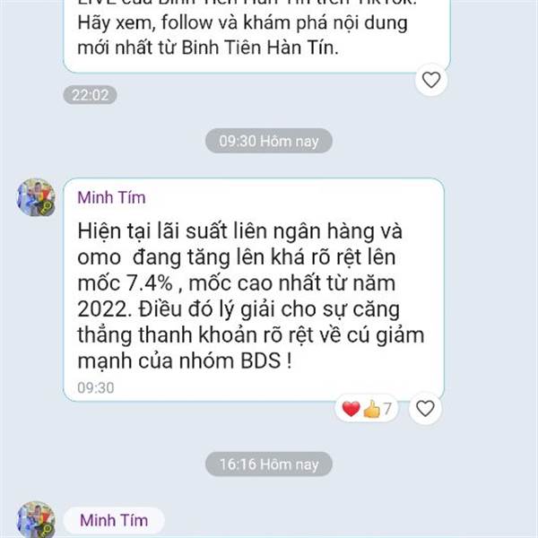This screenshot has width=538, height=538.
Task: Tap the heart react icon on the TikTok LIVE message
Action: tap(431, 80)
